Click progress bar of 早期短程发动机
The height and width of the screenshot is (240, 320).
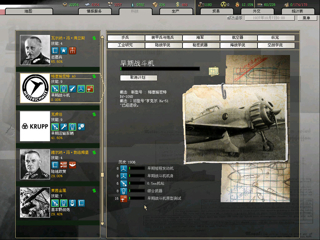(x=137, y=168)
